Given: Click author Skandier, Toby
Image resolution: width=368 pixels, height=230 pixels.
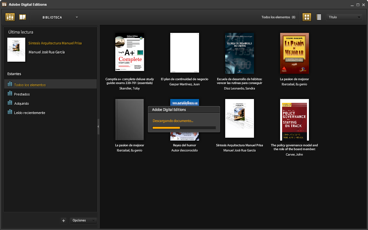Looking at the screenshot, I should [x=130, y=88].
